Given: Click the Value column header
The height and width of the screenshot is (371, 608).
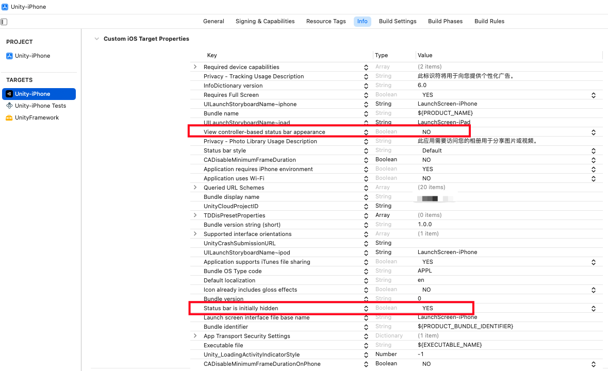Looking at the screenshot, I should coord(424,55).
